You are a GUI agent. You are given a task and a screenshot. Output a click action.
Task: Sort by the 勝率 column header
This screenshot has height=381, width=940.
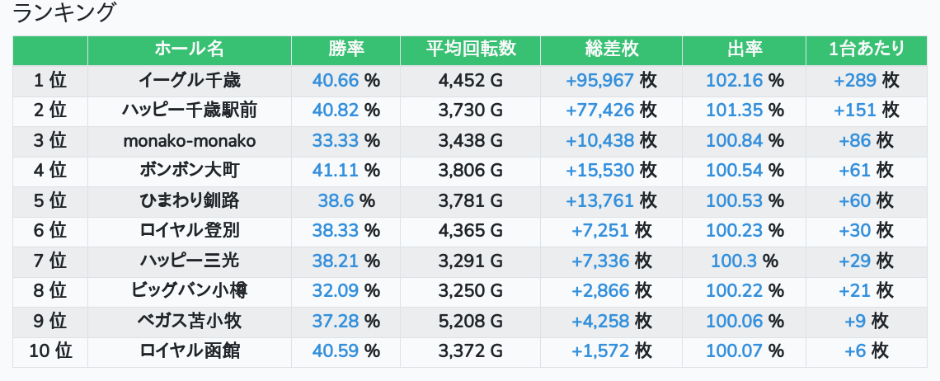(x=345, y=49)
